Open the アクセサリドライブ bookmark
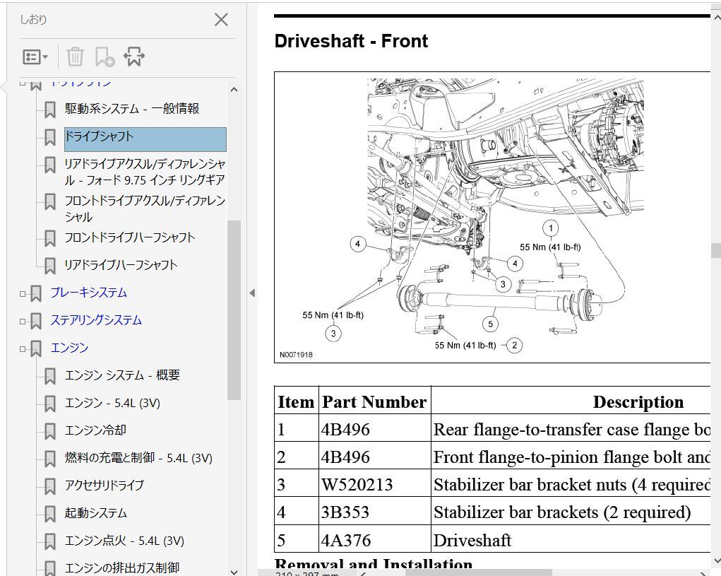Viewport: 721px width, 576px height. [x=105, y=486]
